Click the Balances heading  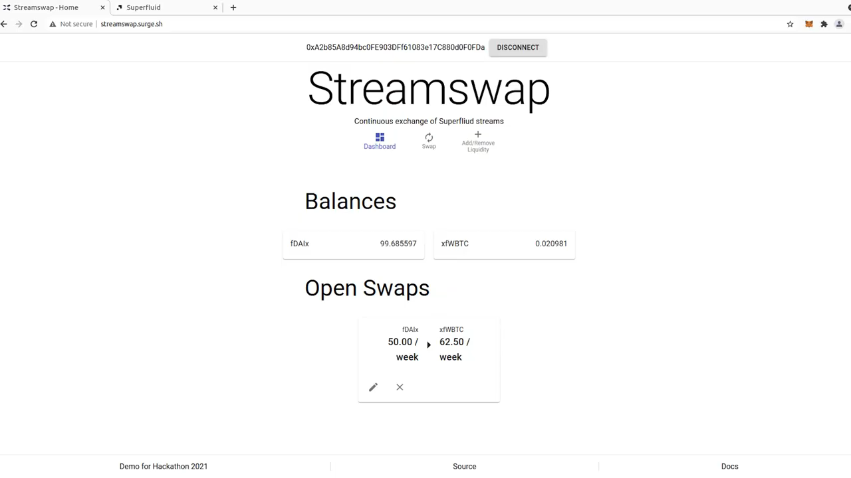coord(350,201)
